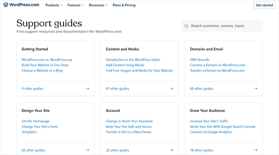Open WordPress.com vs. WordPress.org guide
The image size is (279, 155).
coord(47,60)
